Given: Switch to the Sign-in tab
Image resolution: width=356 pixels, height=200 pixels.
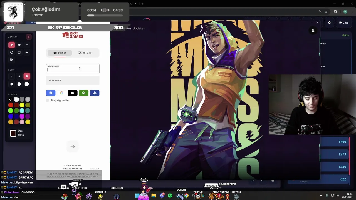Looking at the screenshot, I should click(x=60, y=53).
